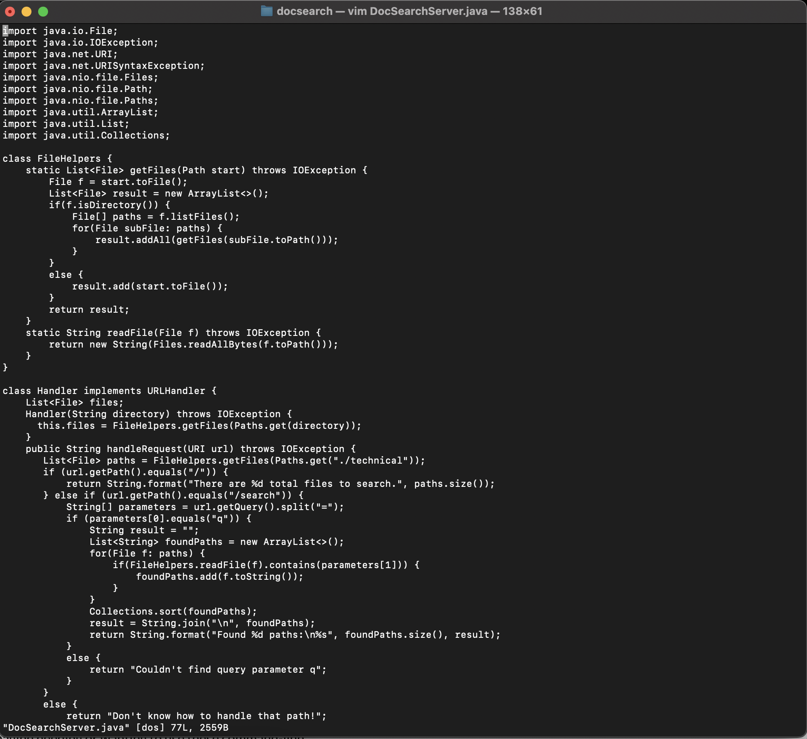Click 'if(FileHelpers.readFile(f).contains' line
The height and width of the screenshot is (739, 807).
[266, 565]
